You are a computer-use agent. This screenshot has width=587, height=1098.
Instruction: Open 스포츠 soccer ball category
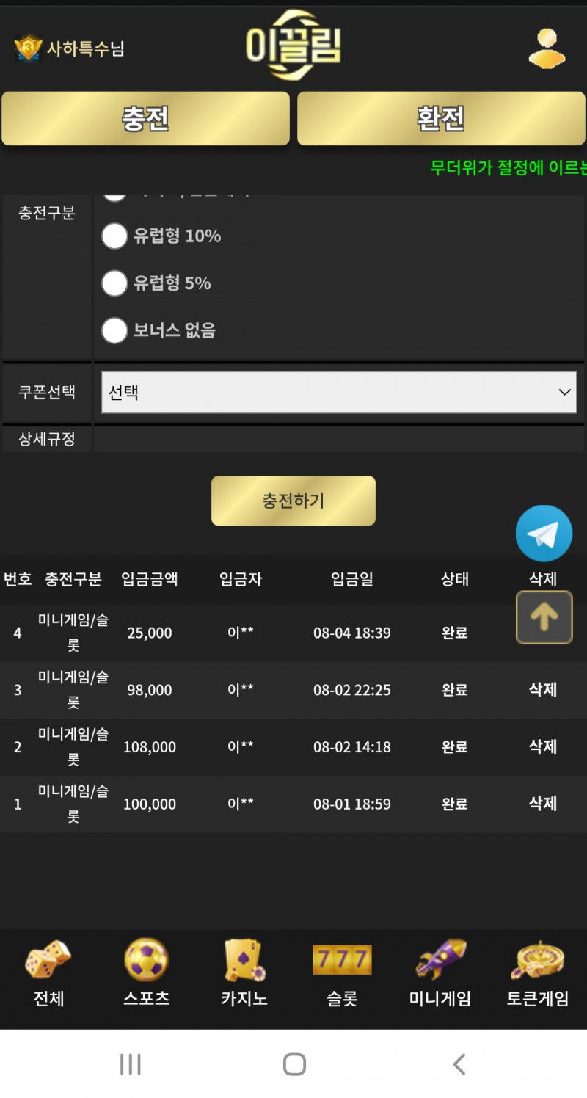coord(146,973)
